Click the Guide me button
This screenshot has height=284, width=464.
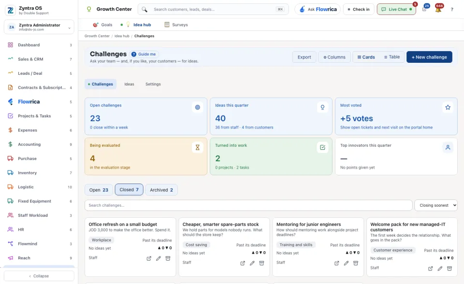pos(144,54)
